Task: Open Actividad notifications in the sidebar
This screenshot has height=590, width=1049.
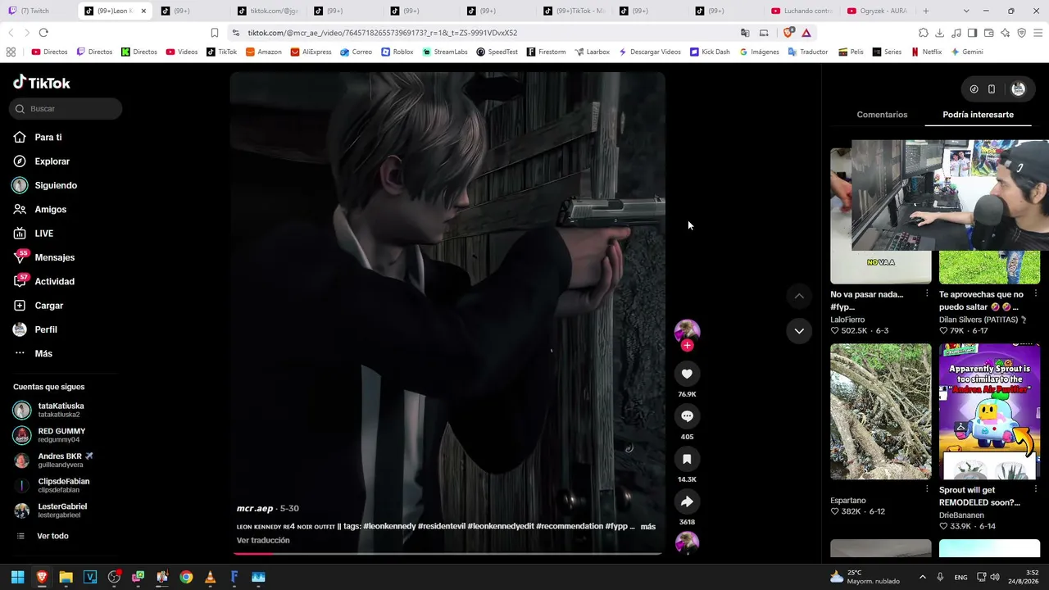Action: pyautogui.click(x=54, y=282)
